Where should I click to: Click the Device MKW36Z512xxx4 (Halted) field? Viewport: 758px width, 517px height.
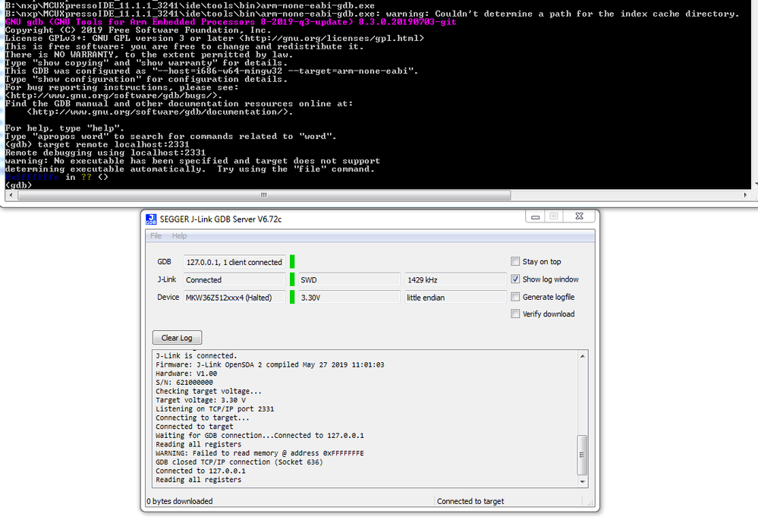point(234,298)
